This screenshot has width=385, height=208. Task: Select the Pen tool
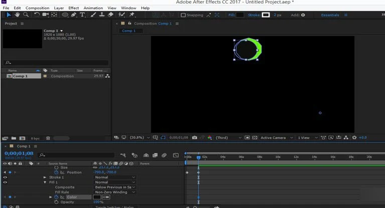point(74,15)
